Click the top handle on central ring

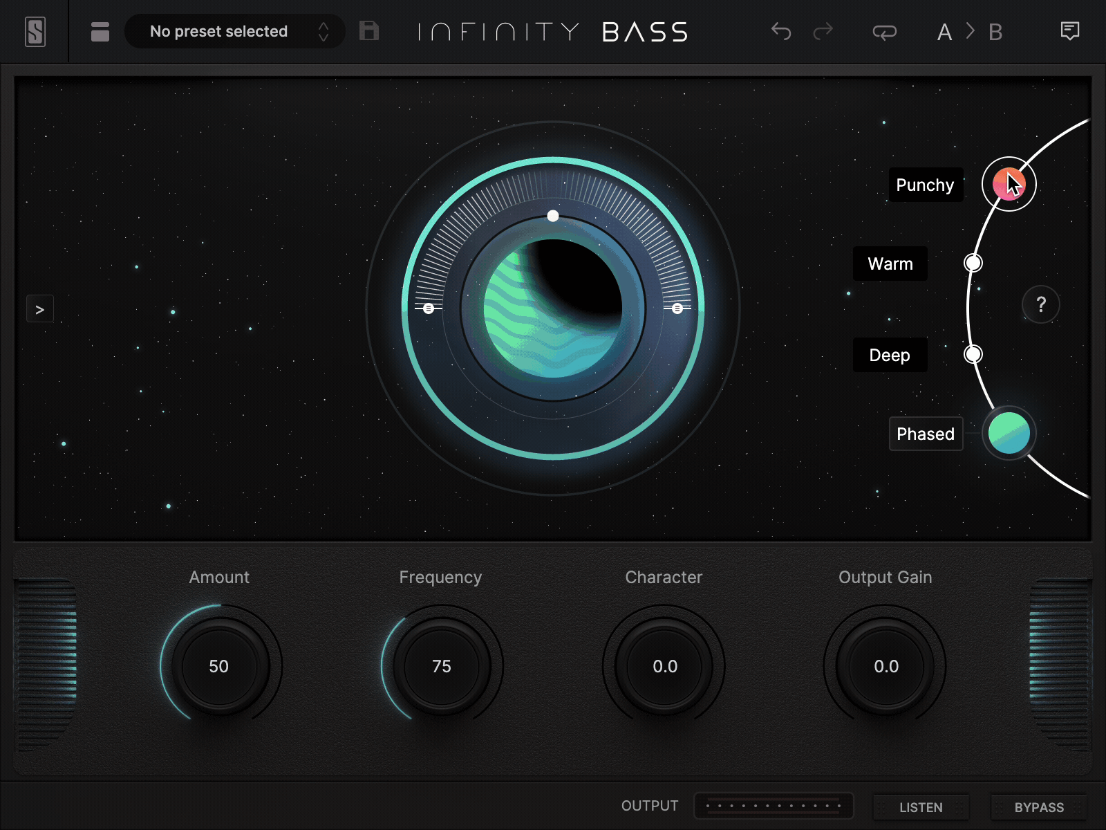pyautogui.click(x=553, y=216)
